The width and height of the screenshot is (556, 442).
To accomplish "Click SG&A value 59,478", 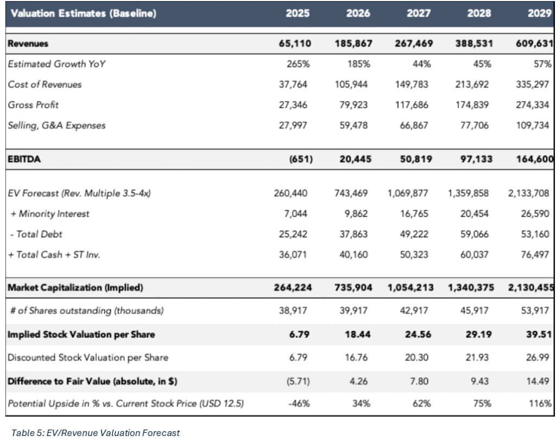I will [x=353, y=125].
